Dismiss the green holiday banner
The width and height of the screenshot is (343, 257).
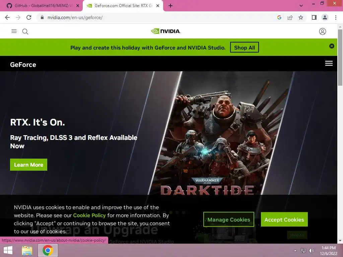point(332,46)
